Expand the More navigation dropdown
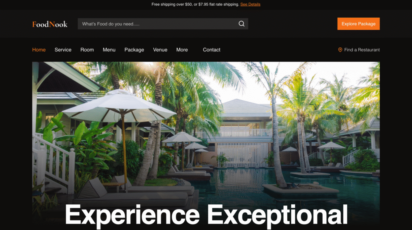412x230 pixels. [x=182, y=50]
